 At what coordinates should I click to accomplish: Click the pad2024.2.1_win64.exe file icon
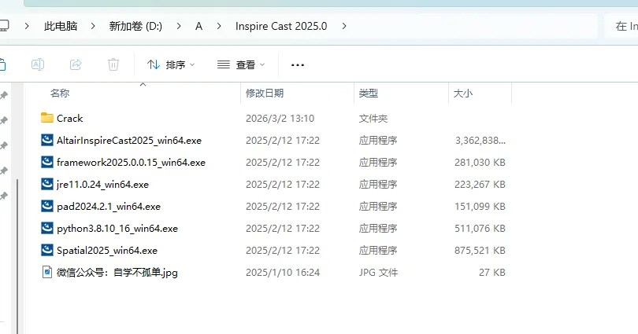pyautogui.click(x=47, y=206)
